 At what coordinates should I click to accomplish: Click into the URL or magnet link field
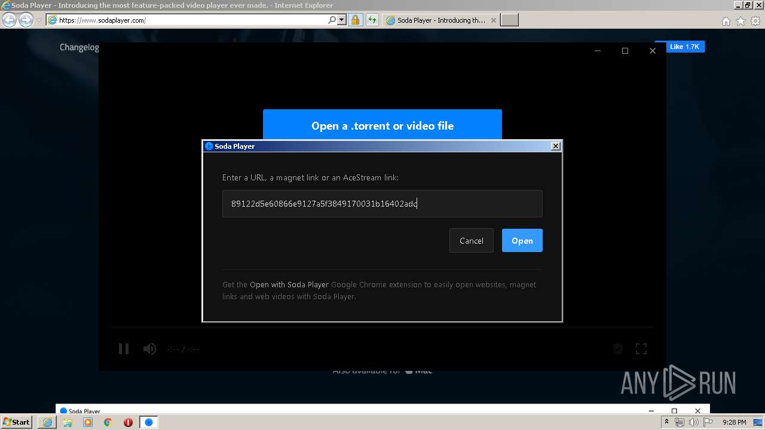382,204
